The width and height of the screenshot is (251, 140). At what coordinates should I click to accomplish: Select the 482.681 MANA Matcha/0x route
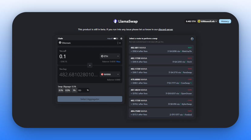[161, 49]
